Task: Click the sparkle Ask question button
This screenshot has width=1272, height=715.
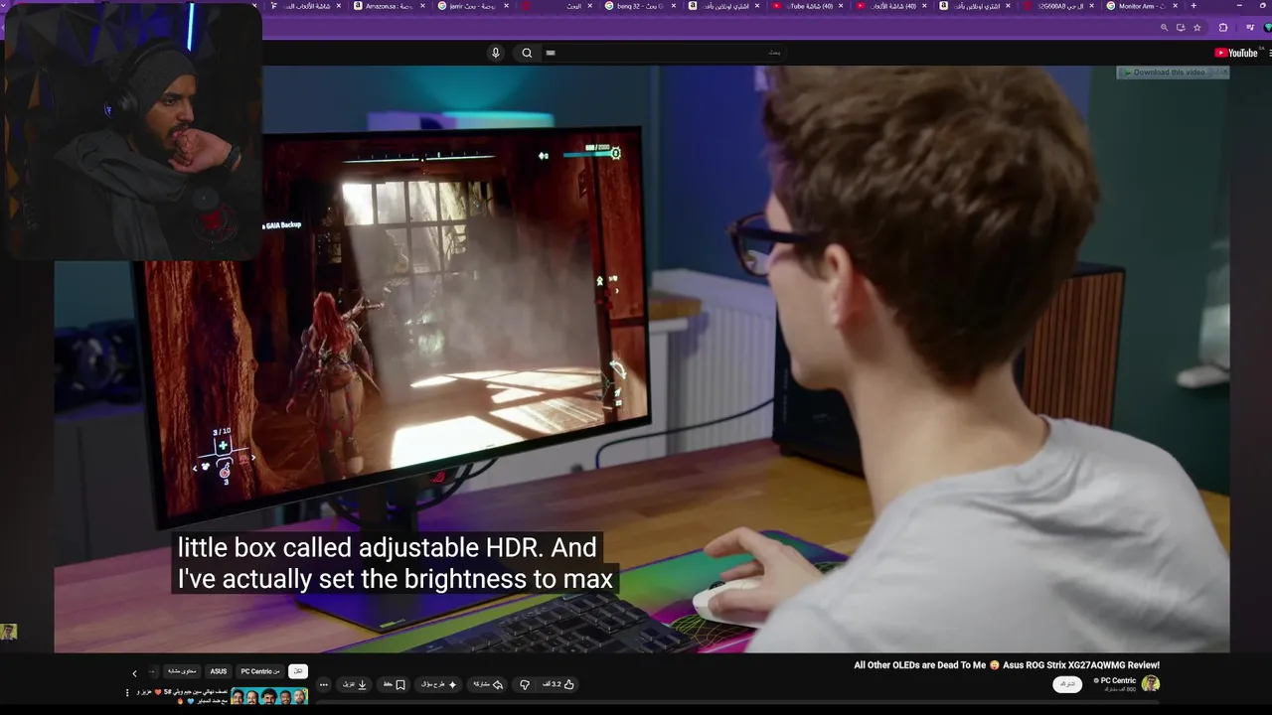Action: (438, 684)
